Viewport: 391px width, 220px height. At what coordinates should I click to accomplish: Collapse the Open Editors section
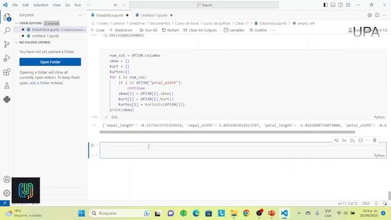coord(16,23)
